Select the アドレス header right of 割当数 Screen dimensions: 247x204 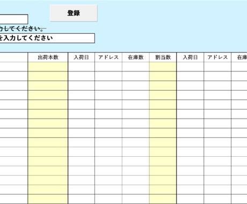pos(217,57)
